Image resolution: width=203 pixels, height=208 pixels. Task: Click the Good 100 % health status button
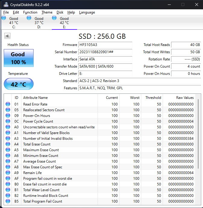click(x=18, y=58)
